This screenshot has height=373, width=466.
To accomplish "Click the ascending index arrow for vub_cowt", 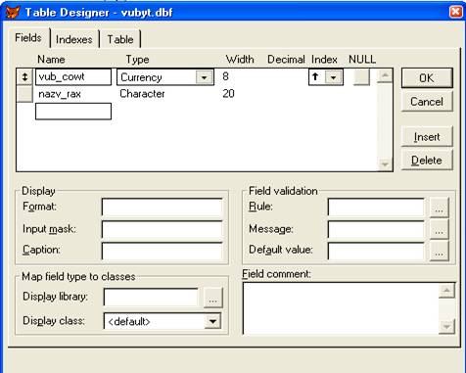I will pyautogui.click(x=315, y=77).
